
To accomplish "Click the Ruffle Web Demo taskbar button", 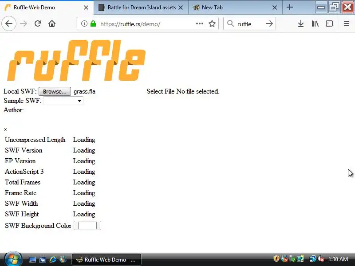I will click(106, 260).
